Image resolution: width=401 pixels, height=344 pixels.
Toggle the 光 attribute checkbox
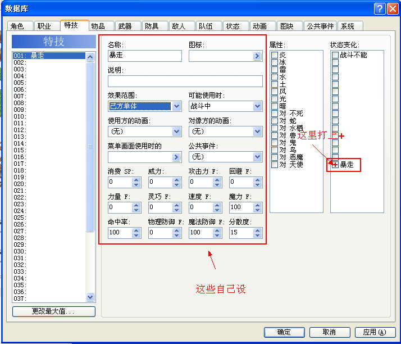tap(275, 99)
